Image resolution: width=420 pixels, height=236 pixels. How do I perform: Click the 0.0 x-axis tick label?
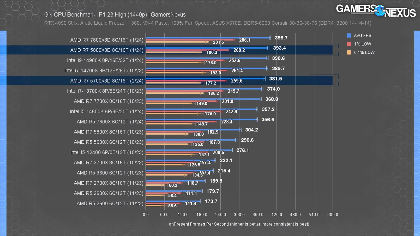click(x=146, y=215)
